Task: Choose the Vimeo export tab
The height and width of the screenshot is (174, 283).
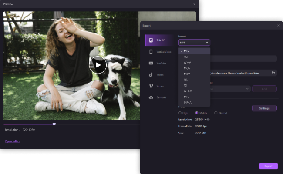Action: [x=159, y=86]
